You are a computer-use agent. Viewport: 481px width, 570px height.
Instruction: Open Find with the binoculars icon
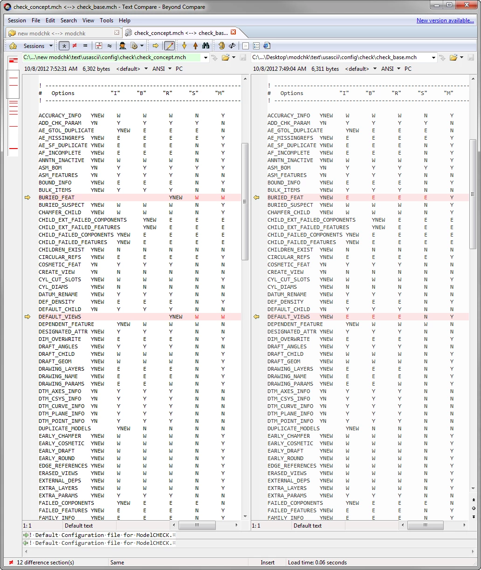coord(206,46)
